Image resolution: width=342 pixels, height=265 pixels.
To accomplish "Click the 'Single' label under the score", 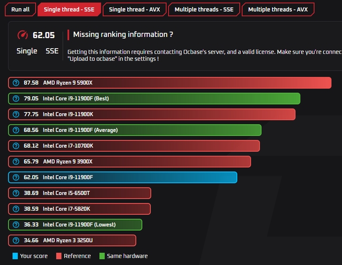I will point(27,51).
